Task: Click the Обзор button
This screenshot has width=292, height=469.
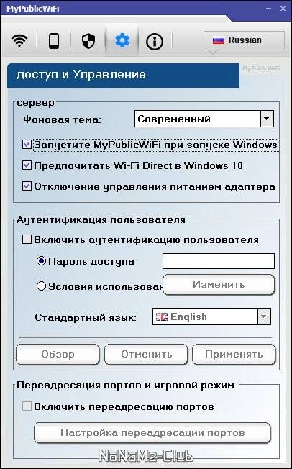Action: click(58, 355)
